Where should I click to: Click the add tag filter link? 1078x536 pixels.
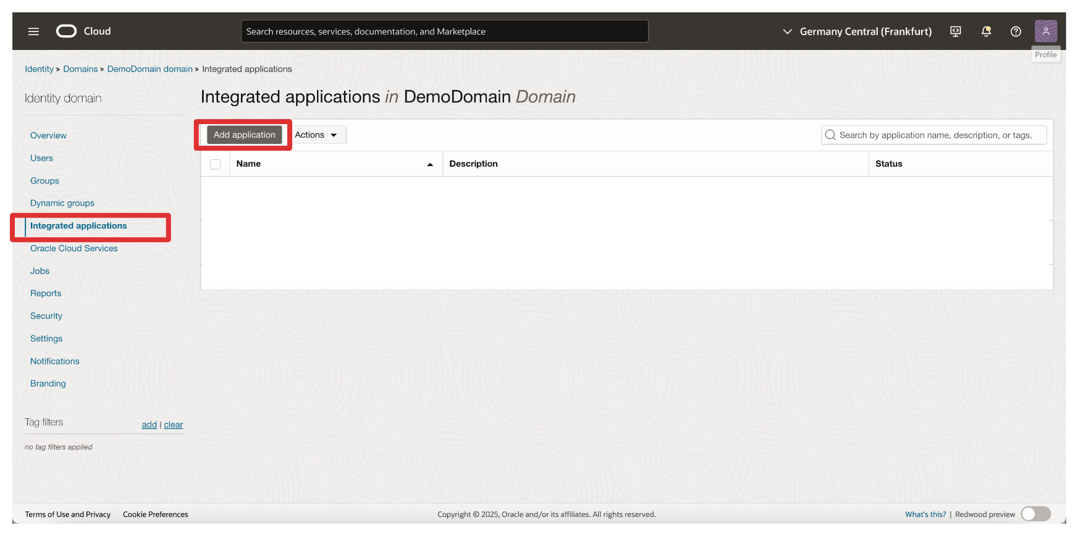point(149,425)
